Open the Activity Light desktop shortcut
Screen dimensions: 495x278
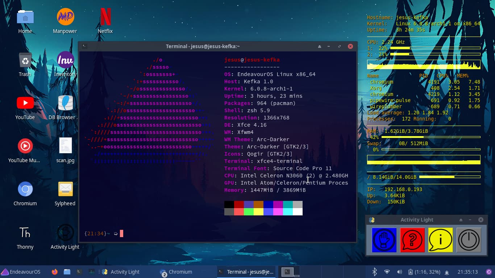pyautogui.click(x=65, y=237)
